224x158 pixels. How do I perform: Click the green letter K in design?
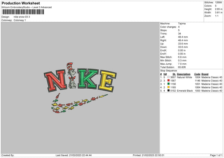coord(87,79)
